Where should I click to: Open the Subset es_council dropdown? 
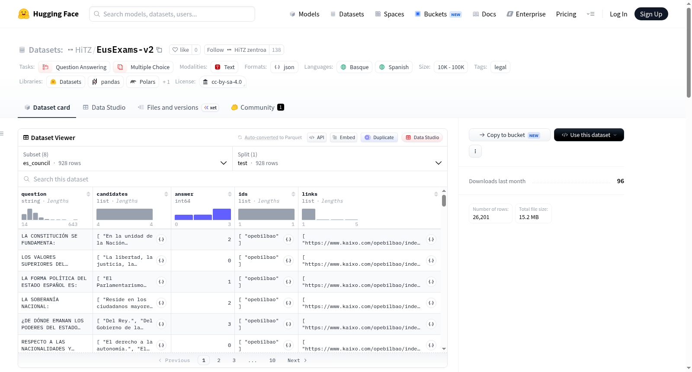(x=125, y=159)
